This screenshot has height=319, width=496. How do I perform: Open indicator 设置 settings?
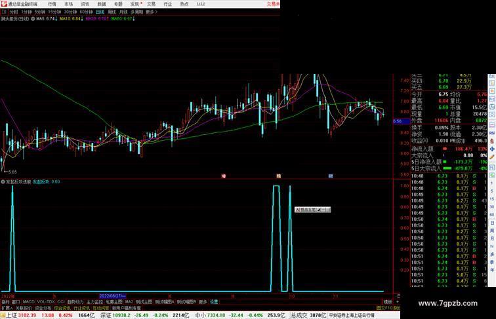[x=214, y=302]
